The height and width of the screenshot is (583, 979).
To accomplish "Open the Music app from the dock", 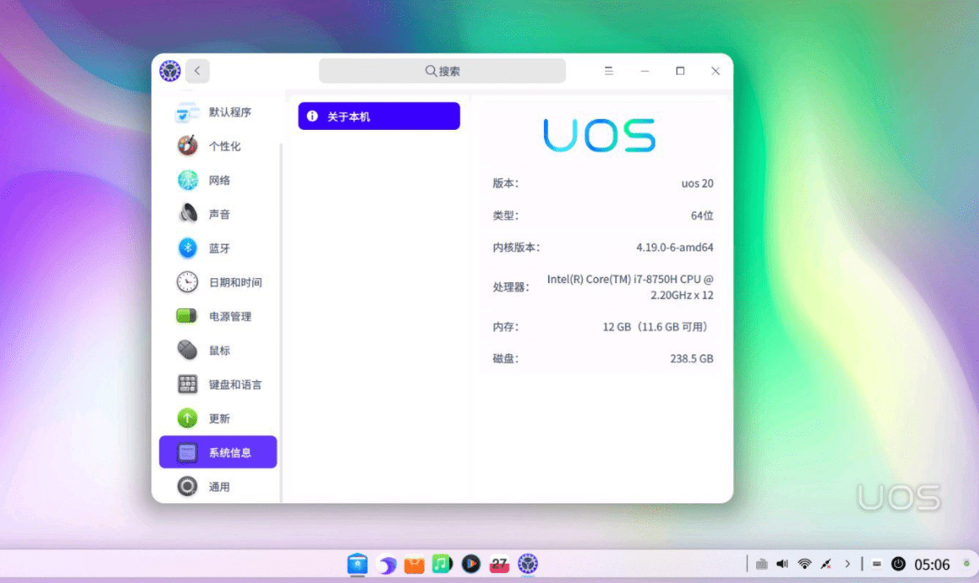I will point(443,565).
